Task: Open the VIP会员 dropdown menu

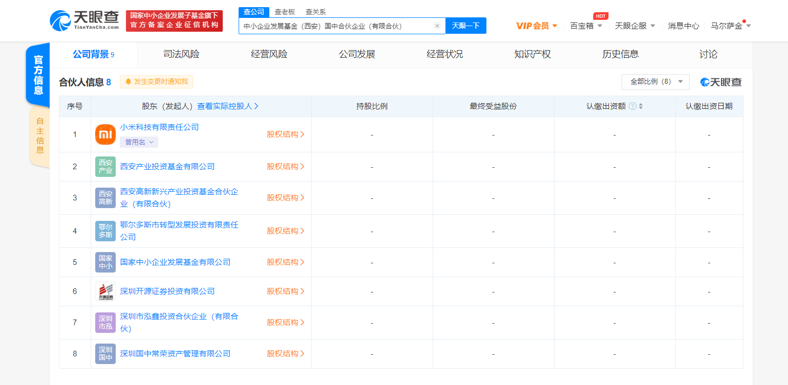Action: tap(537, 26)
